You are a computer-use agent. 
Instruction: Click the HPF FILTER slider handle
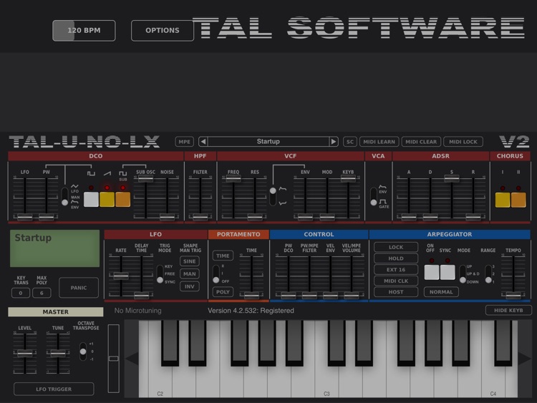point(200,217)
